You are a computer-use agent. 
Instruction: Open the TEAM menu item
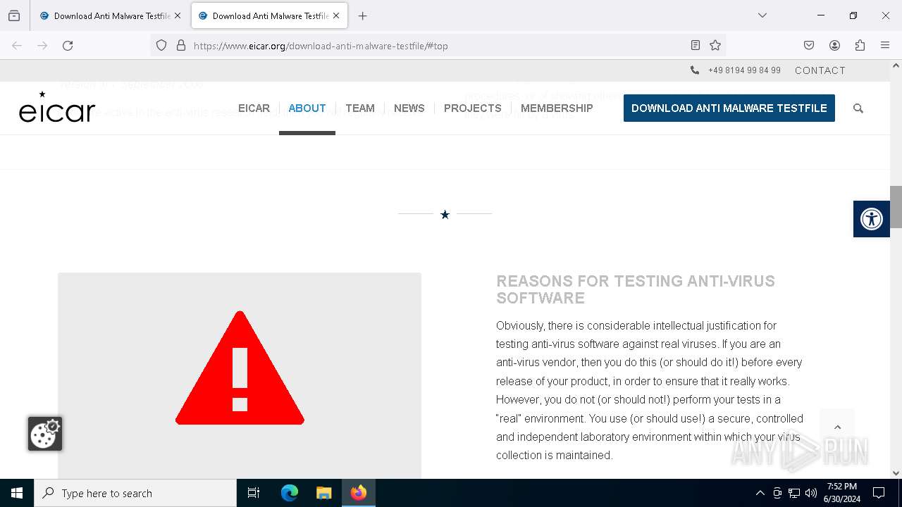click(360, 108)
